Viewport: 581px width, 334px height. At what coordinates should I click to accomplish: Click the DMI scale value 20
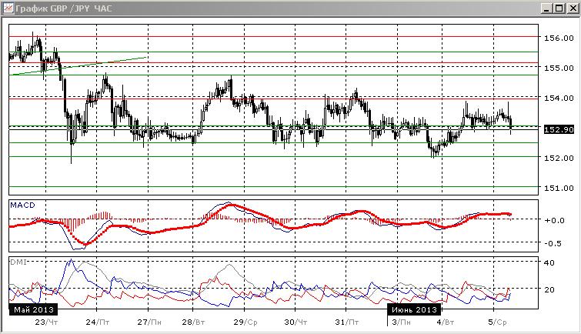click(x=549, y=289)
